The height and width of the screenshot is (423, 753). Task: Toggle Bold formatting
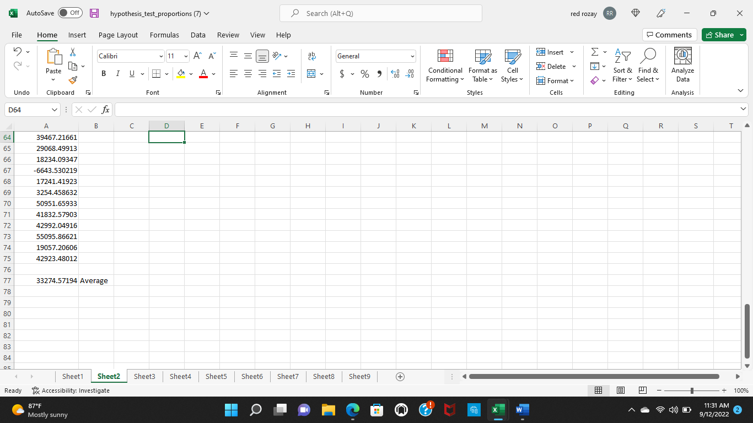pos(104,73)
